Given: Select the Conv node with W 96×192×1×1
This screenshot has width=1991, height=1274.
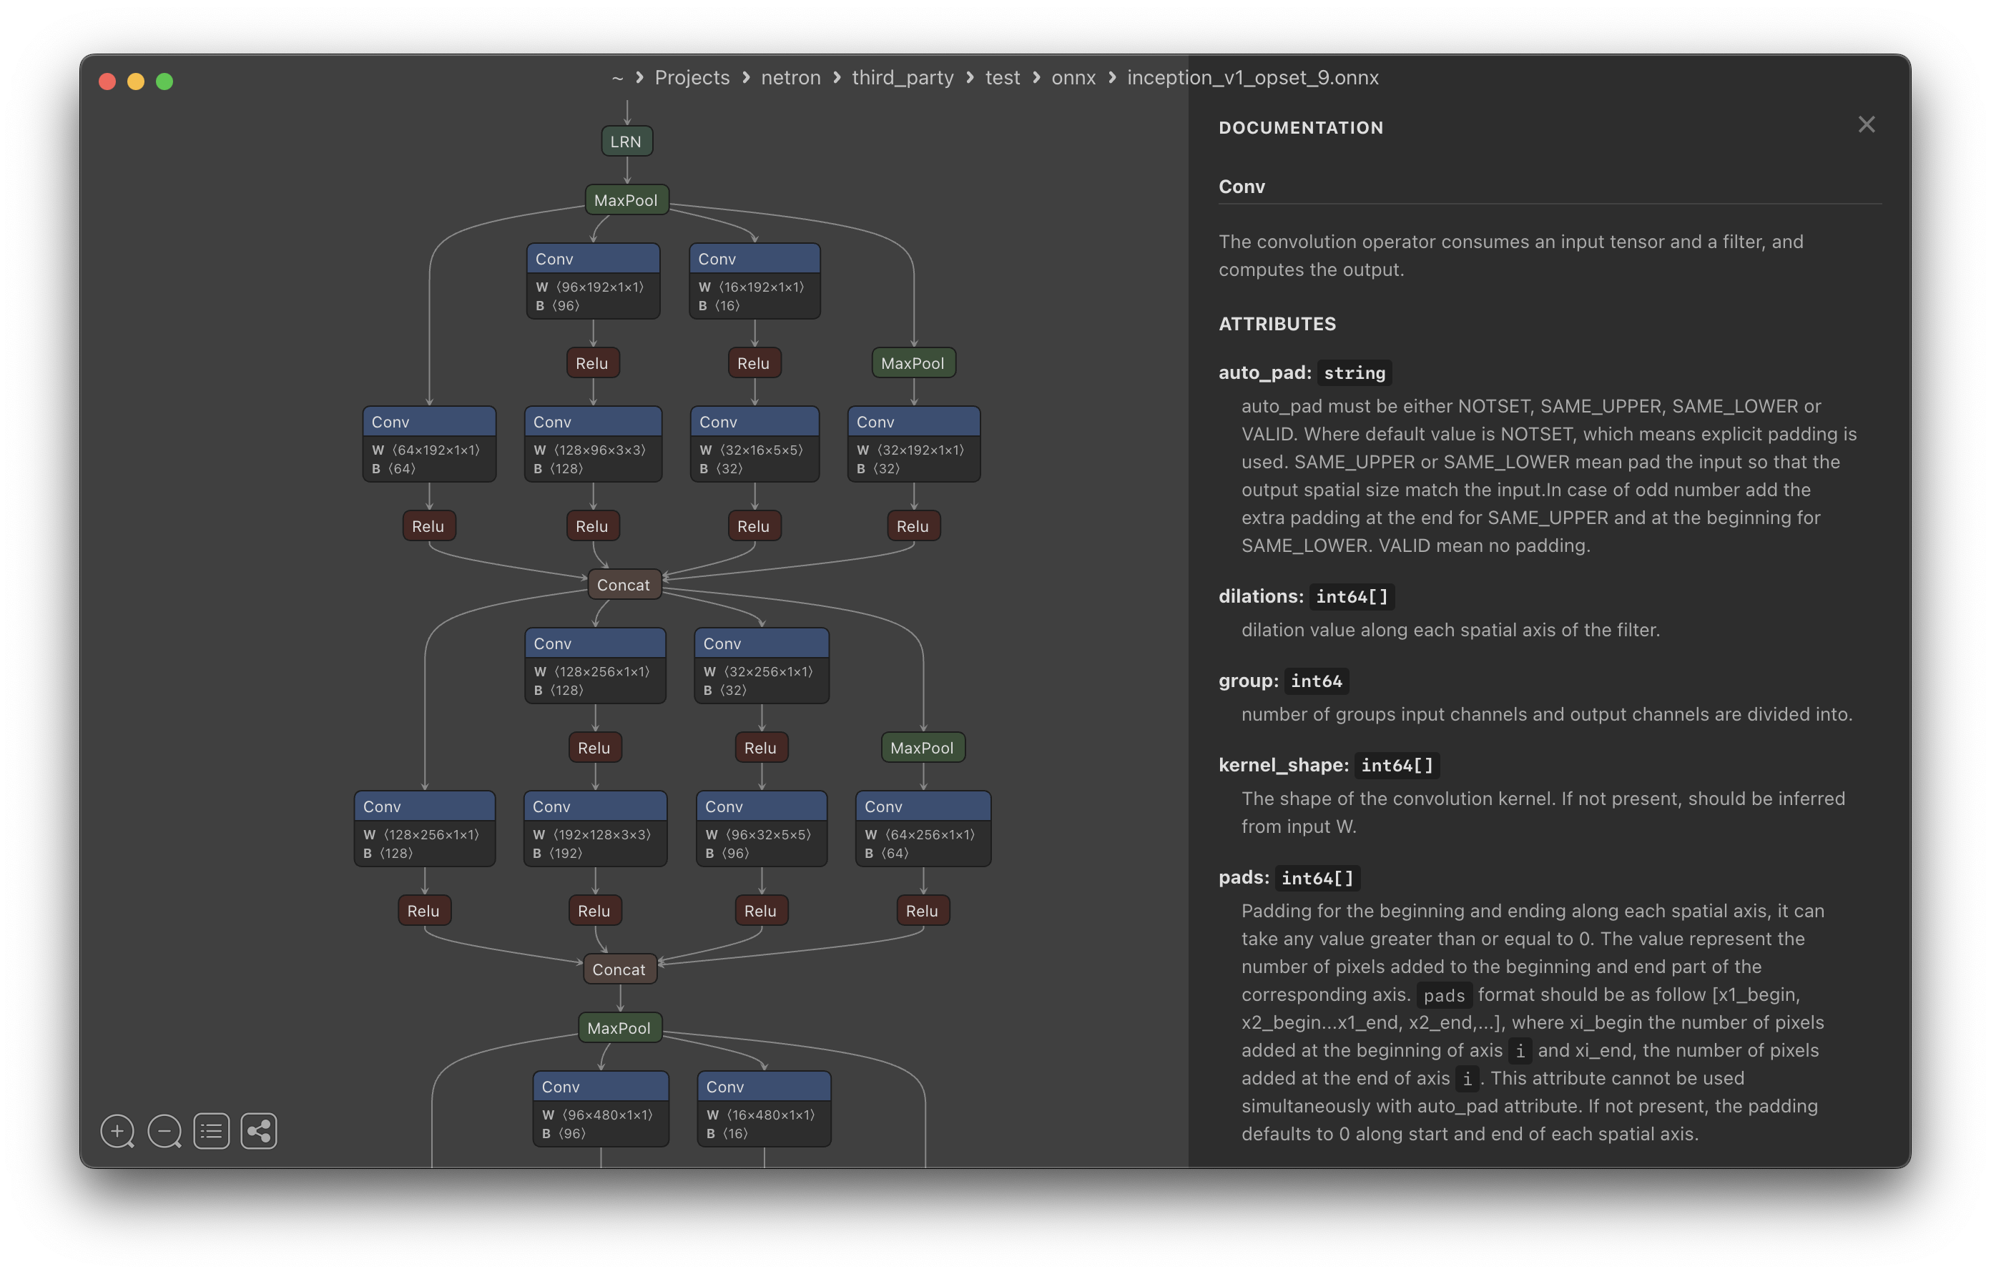Looking at the screenshot, I should pos(592,259).
